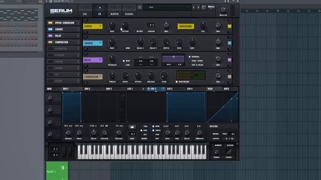The width and height of the screenshot is (321, 180).
Task: Toggle the Delay effect power button
Action: [230, 60]
